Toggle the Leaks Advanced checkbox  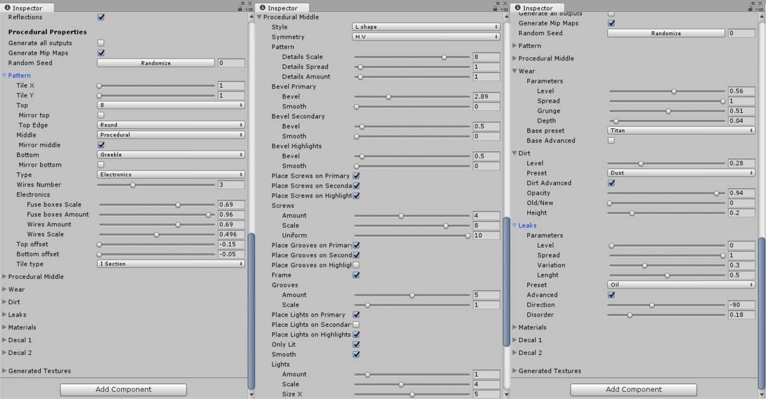tap(612, 295)
